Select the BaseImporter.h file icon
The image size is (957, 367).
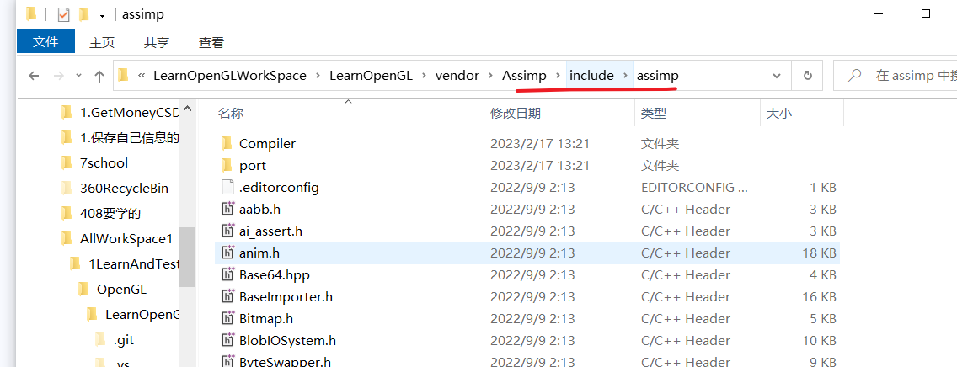coord(227,297)
